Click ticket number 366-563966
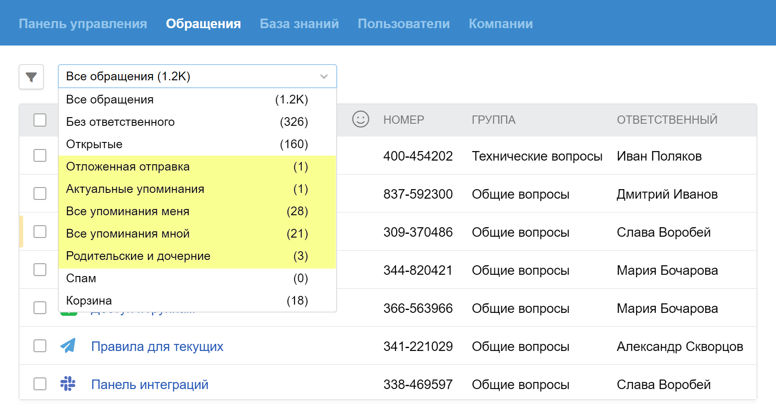Image resolution: width=776 pixels, height=418 pixels. point(418,308)
